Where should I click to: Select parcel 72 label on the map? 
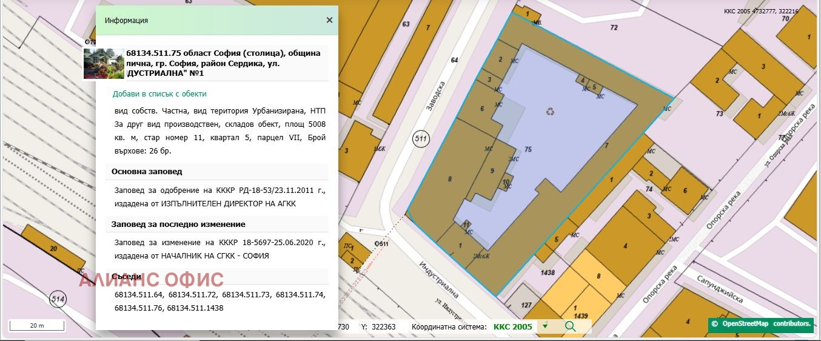pos(614,28)
